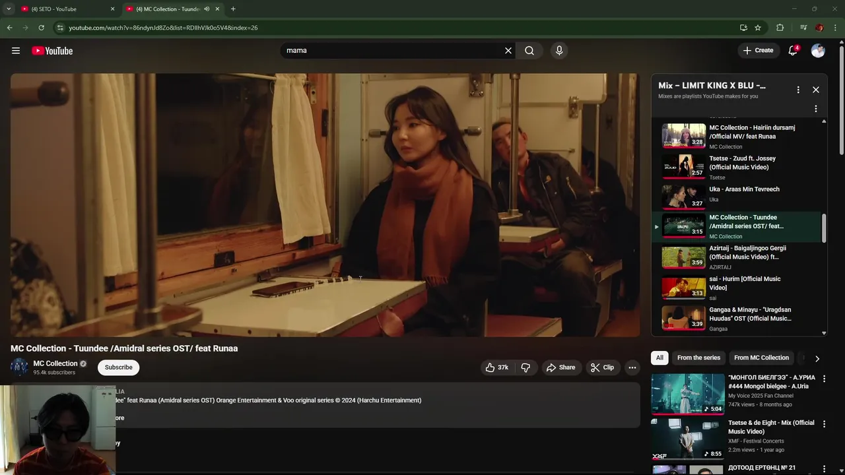Play Azirtaij - Baigaljingoo Gergii from playlist
This screenshot has width=845, height=475.
click(x=738, y=257)
